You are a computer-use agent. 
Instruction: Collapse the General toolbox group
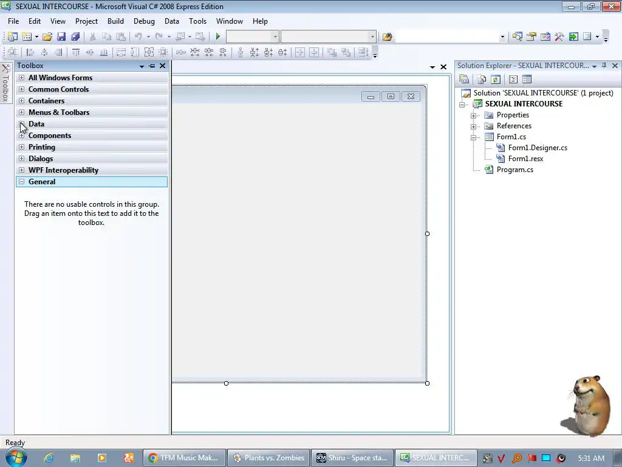[21, 181]
